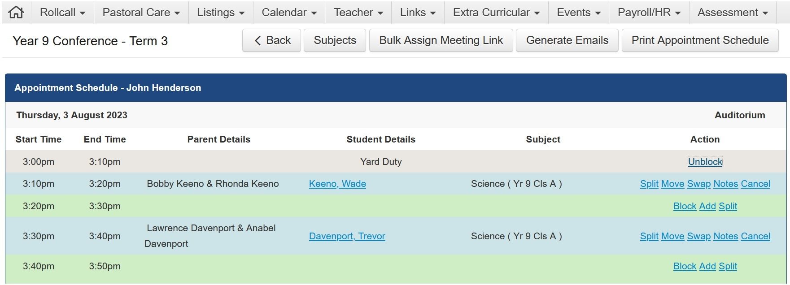Open the Calendar menu
This screenshot has width=790, height=285.
point(289,13)
